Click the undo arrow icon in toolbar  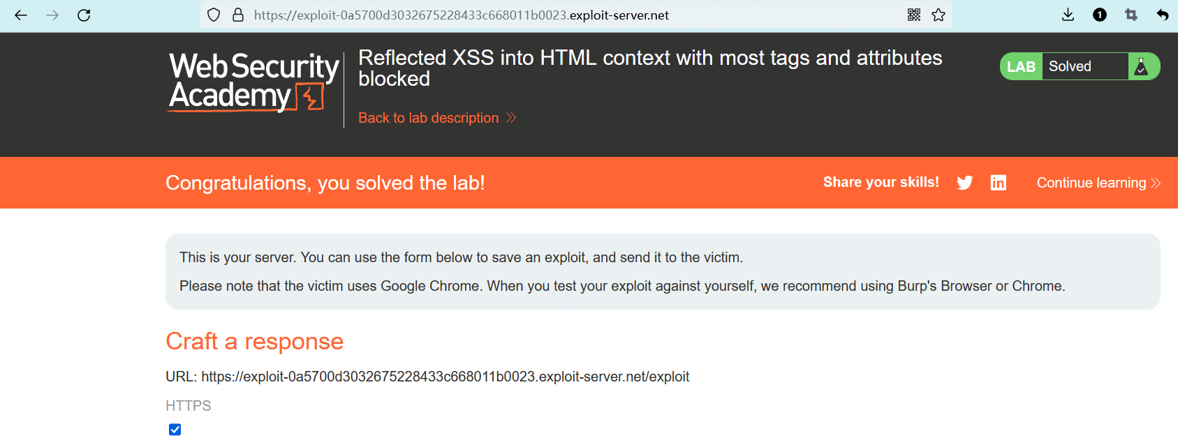[1163, 15]
